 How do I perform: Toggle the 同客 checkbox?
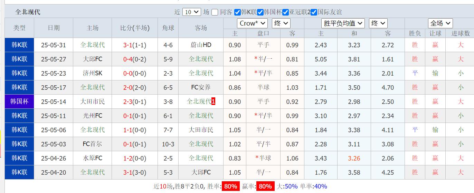pyautogui.click(x=215, y=12)
